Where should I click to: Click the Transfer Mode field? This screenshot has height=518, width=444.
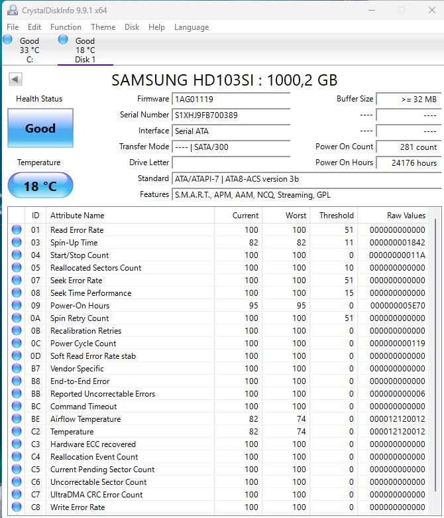click(231, 147)
